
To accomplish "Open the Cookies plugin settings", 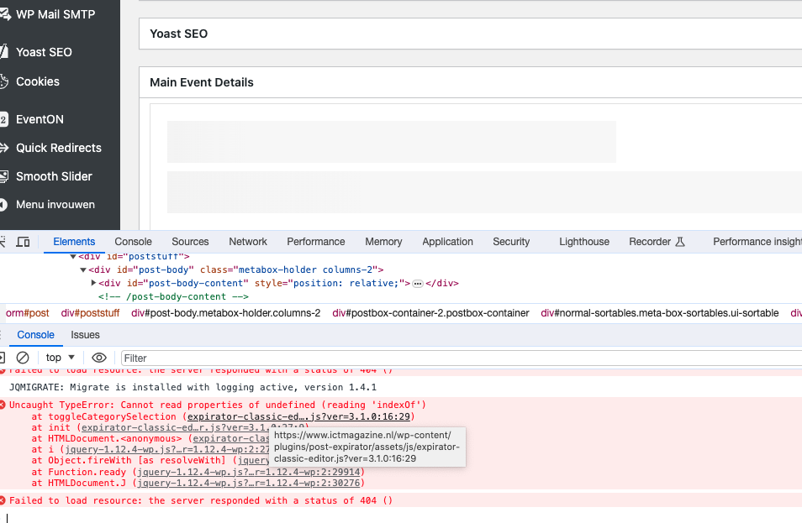I will [x=38, y=81].
